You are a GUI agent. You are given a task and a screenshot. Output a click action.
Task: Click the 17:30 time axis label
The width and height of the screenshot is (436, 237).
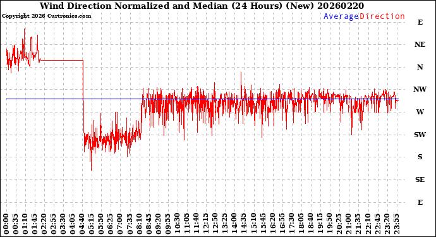point(292,224)
